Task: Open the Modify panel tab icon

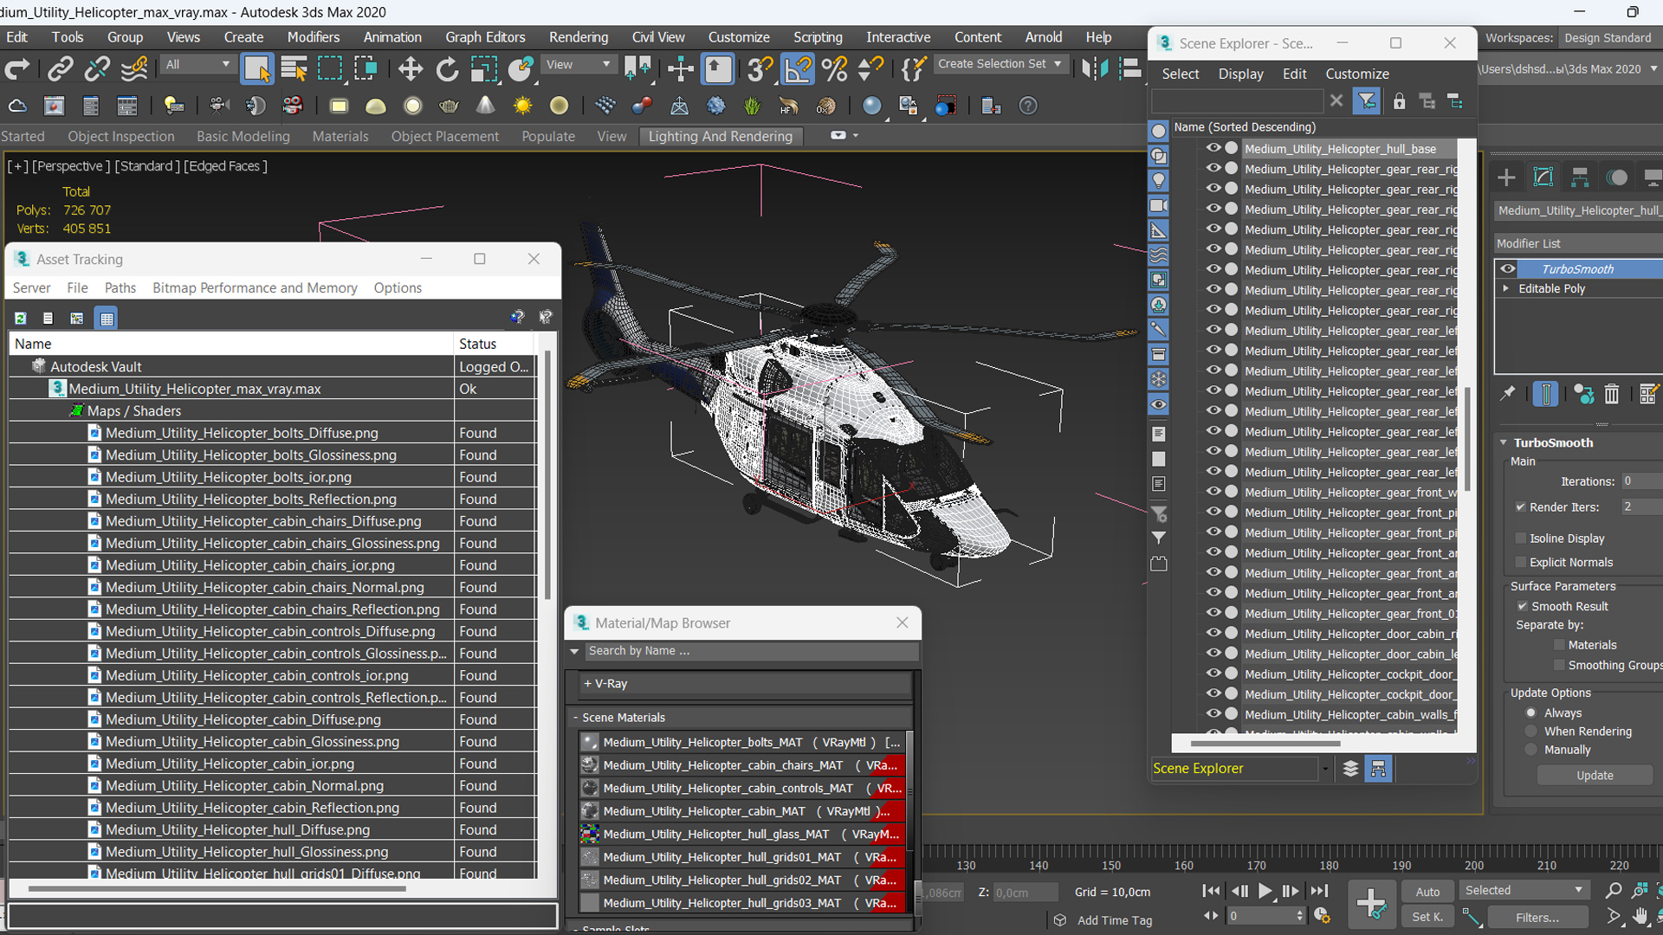Action: [x=1543, y=177]
